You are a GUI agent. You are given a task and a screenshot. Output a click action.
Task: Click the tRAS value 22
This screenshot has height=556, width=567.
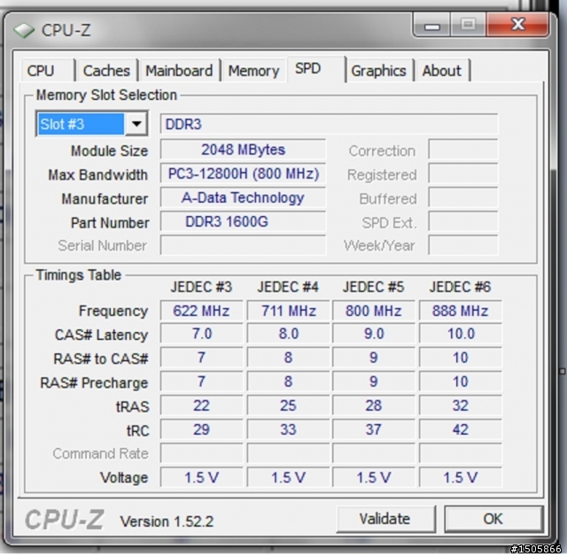click(201, 405)
